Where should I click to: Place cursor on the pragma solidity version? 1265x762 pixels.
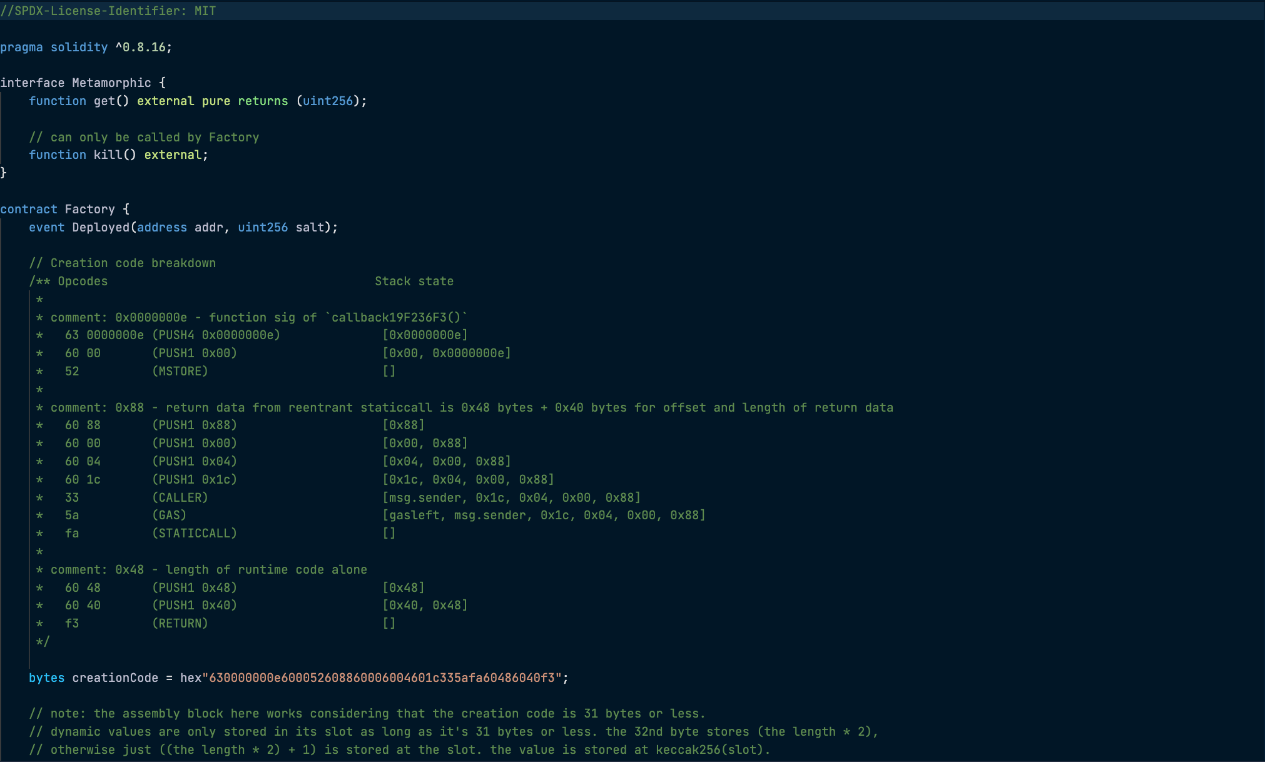coord(143,47)
